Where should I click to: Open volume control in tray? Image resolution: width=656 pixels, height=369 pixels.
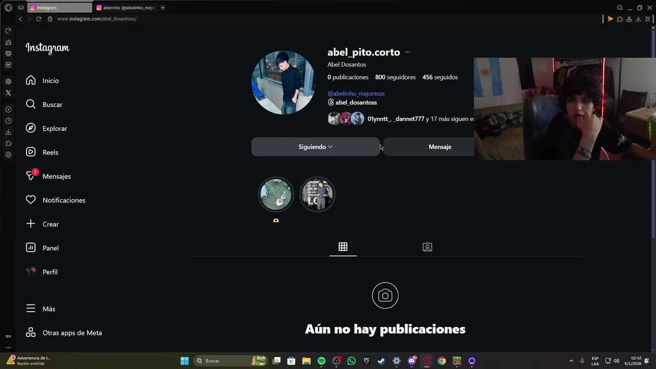(x=616, y=361)
